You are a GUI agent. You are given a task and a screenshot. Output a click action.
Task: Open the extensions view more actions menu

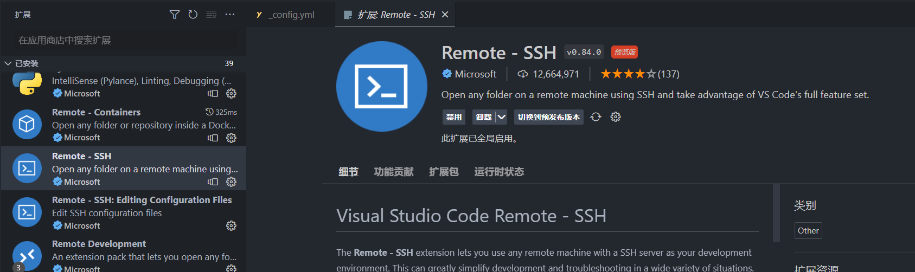[x=230, y=15]
